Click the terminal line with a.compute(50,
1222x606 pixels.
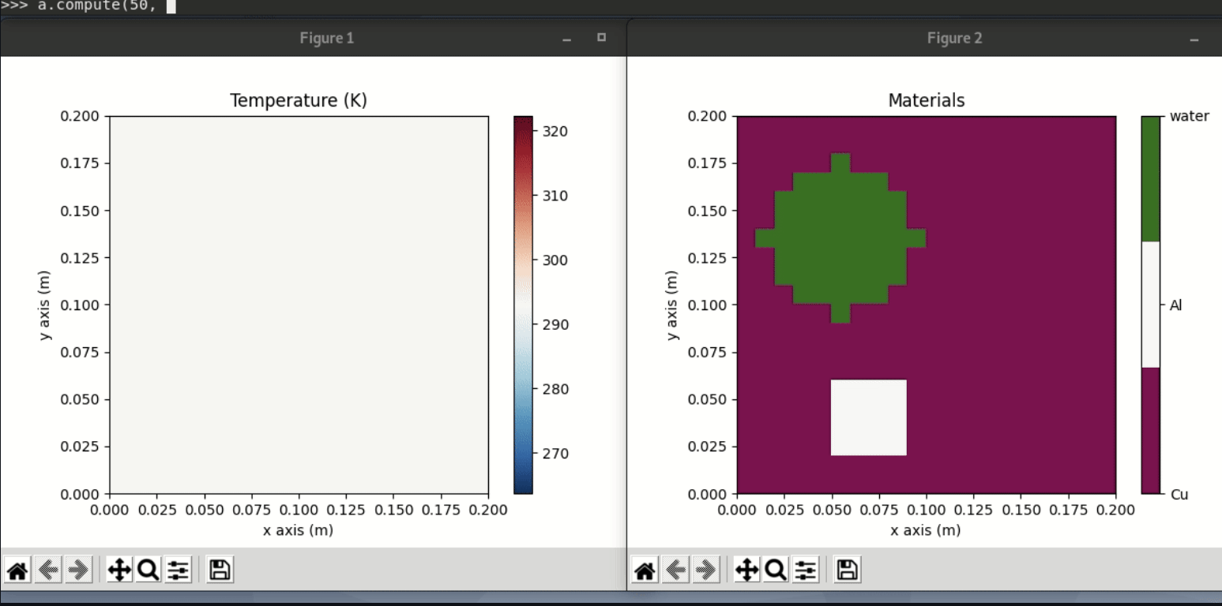(x=87, y=6)
